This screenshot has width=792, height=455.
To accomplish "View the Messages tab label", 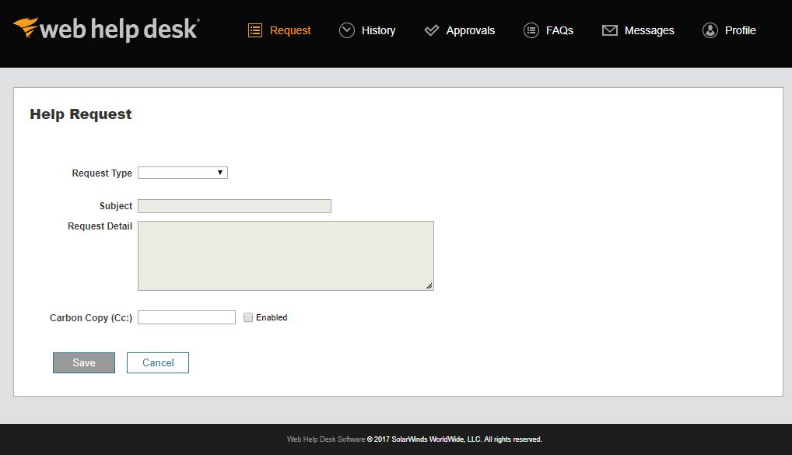I will (x=649, y=30).
